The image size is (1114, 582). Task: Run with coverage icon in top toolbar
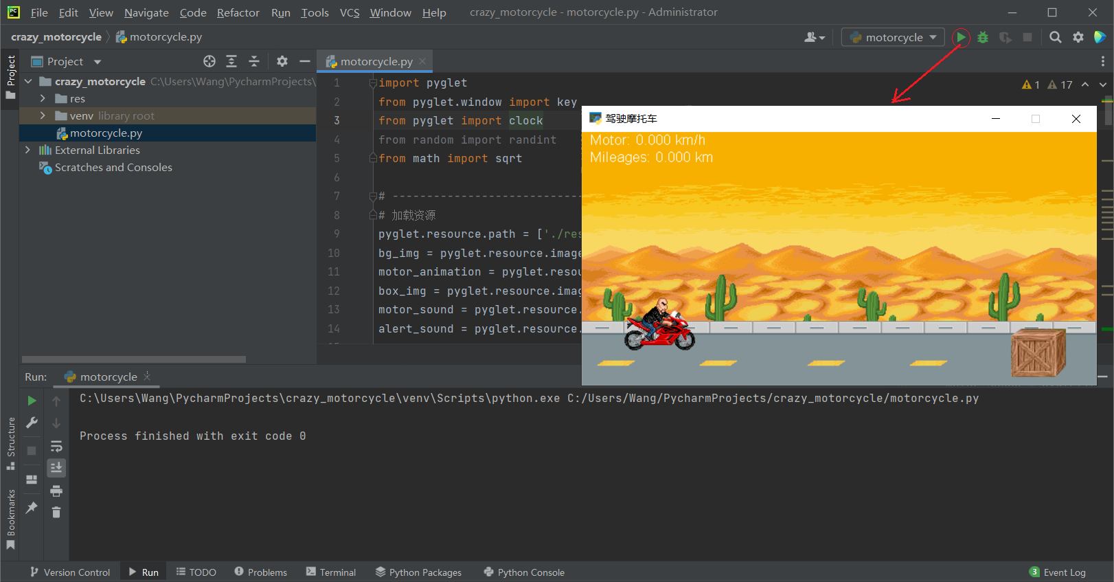pyautogui.click(x=1005, y=37)
